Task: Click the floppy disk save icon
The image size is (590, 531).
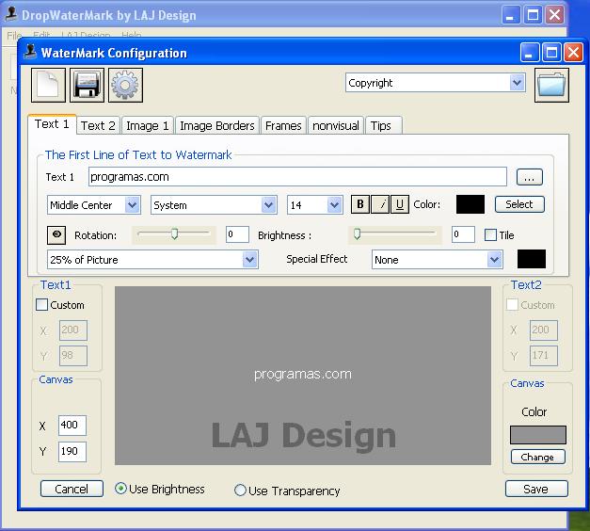Action: (x=87, y=85)
